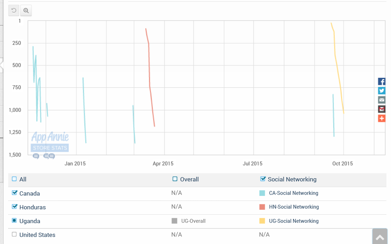Share chart via email envelope icon
This screenshot has height=244, width=391.
click(381, 100)
